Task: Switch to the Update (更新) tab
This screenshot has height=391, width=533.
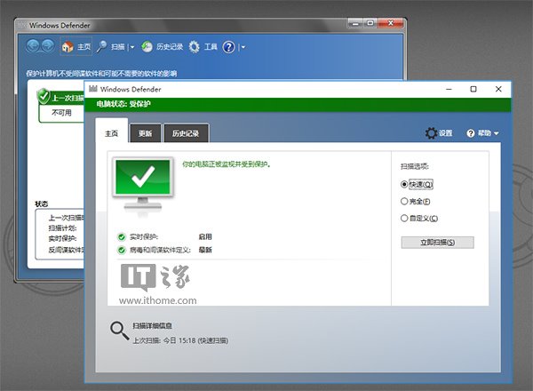Action: [x=145, y=133]
